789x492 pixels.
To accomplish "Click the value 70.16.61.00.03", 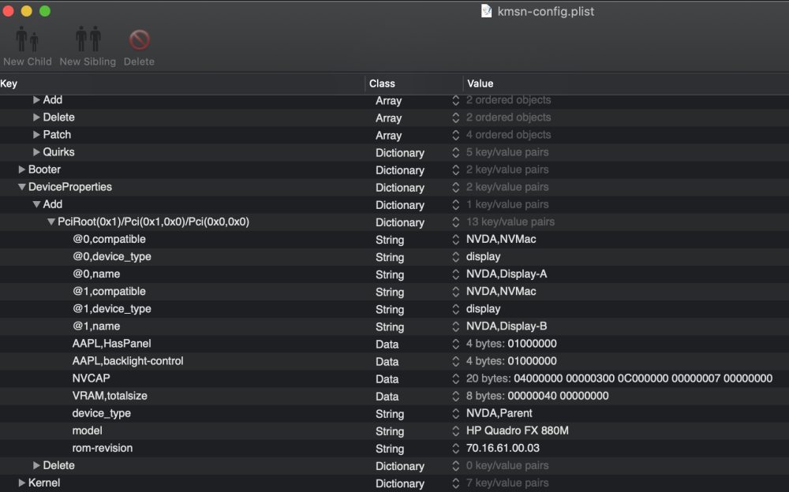I will click(503, 448).
